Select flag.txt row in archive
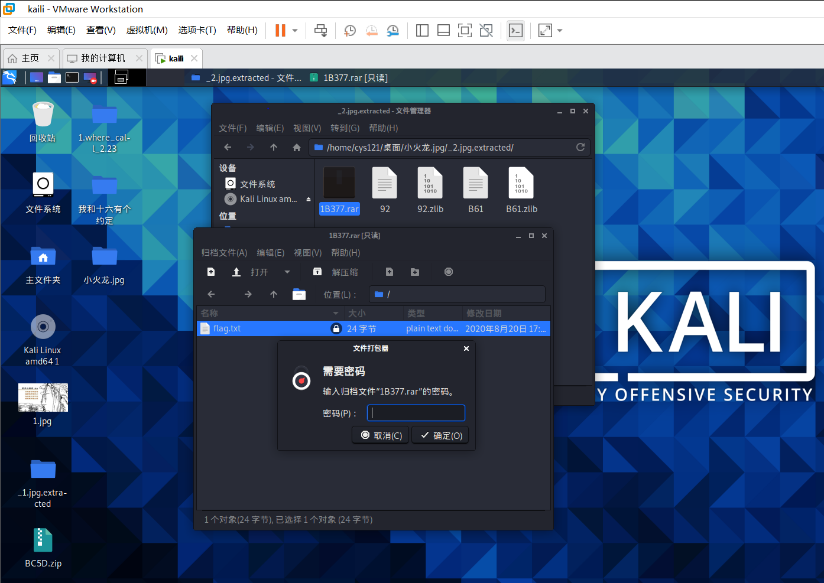This screenshot has width=824, height=583. (x=374, y=328)
